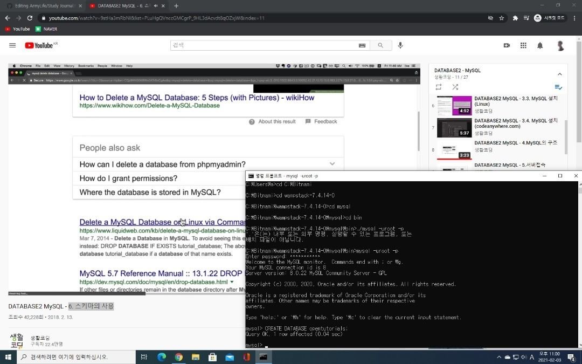Go to the YouTube home logo
This screenshot has width=582, height=364.
tap(39, 45)
